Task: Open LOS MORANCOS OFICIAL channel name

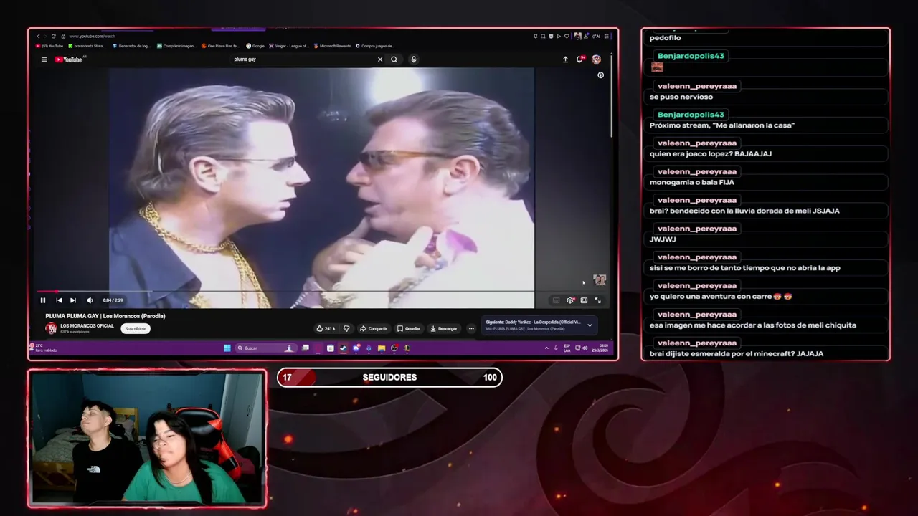Action: (x=87, y=326)
